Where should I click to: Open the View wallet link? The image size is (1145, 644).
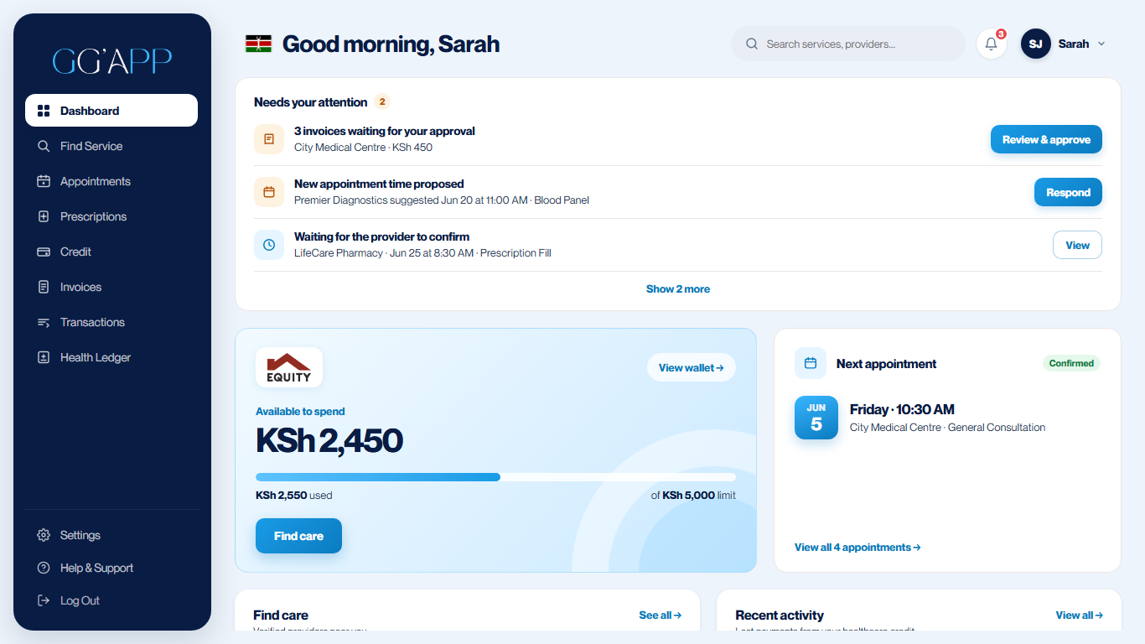tap(692, 367)
